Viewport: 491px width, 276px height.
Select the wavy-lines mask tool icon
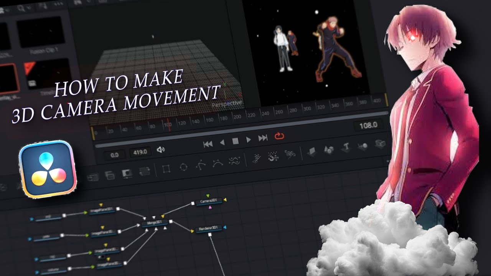click(234, 161)
